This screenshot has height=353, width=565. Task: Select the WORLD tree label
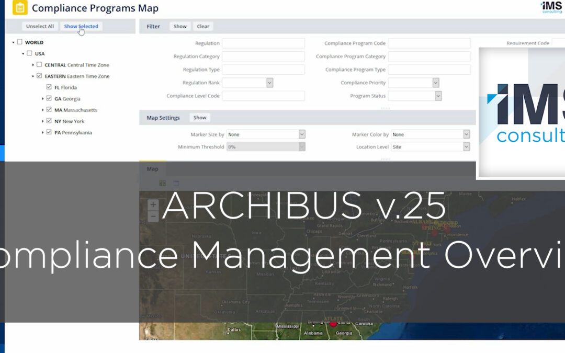pyautogui.click(x=34, y=42)
